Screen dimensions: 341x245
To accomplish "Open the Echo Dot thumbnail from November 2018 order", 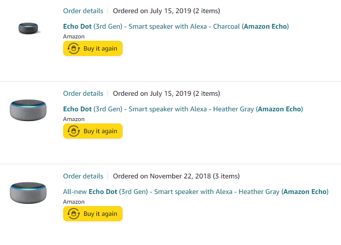I will (28, 193).
